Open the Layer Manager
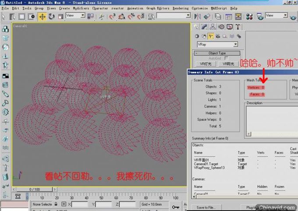 218,17
